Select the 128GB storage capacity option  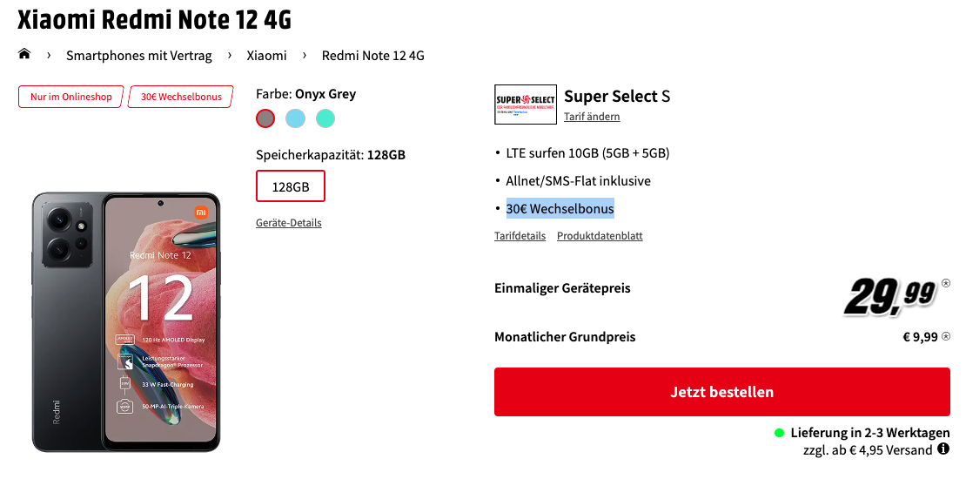click(x=291, y=186)
